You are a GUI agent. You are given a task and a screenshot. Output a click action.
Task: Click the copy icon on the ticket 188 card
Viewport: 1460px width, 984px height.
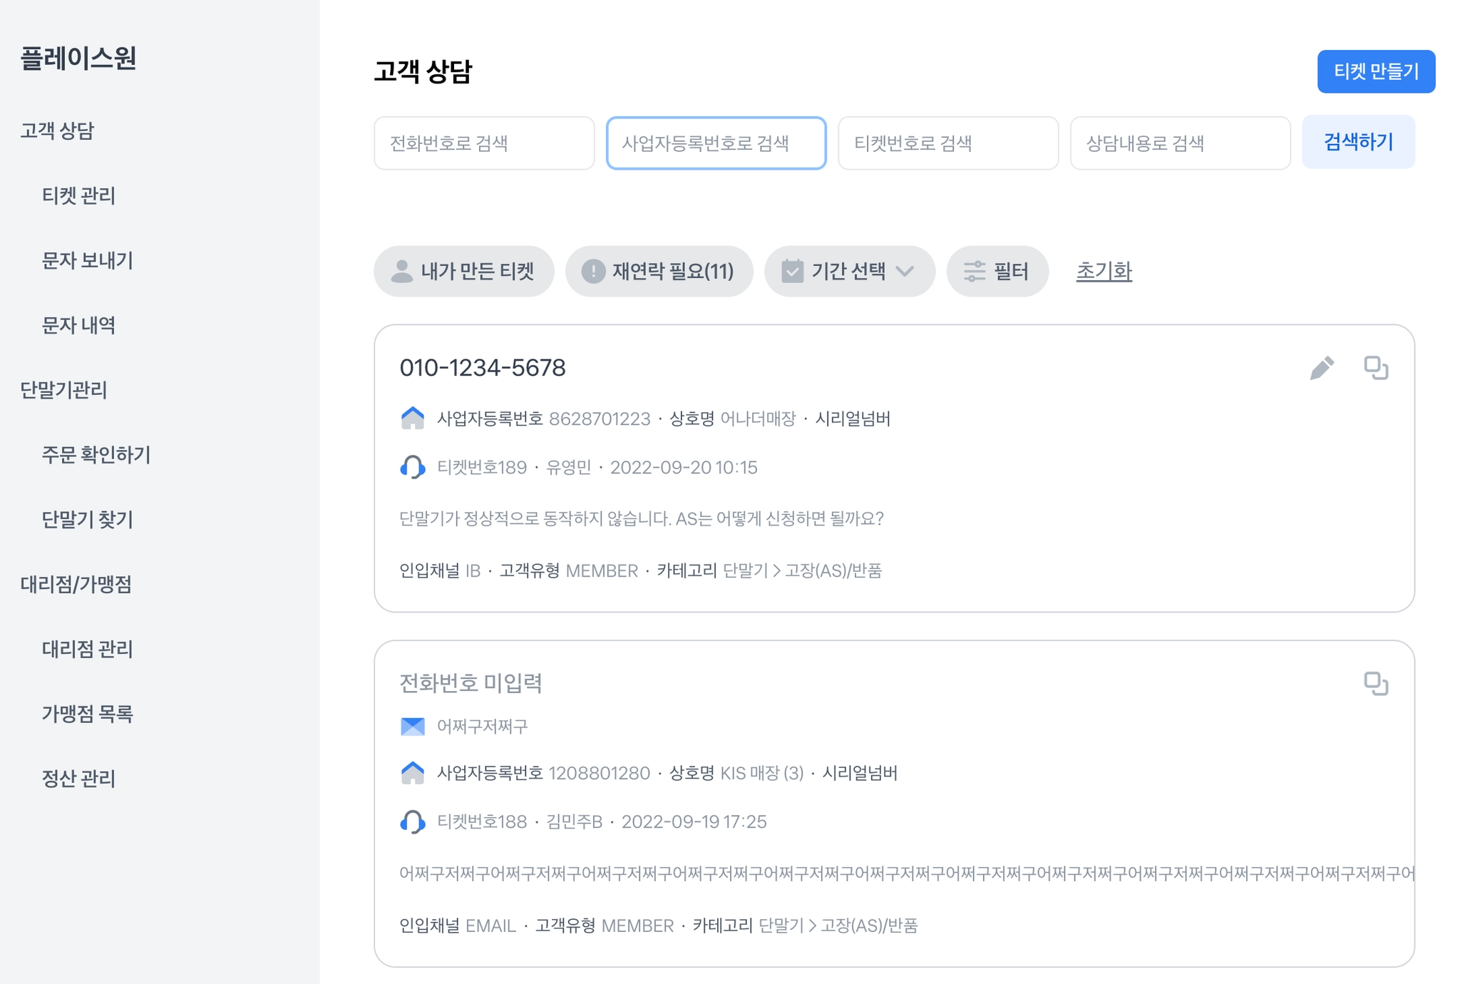(x=1376, y=684)
